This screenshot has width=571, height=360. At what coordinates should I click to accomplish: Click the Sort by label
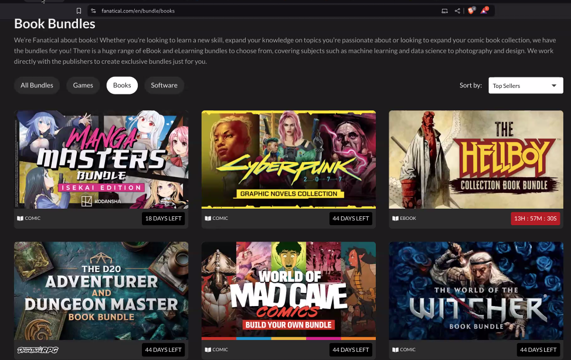[x=471, y=85]
